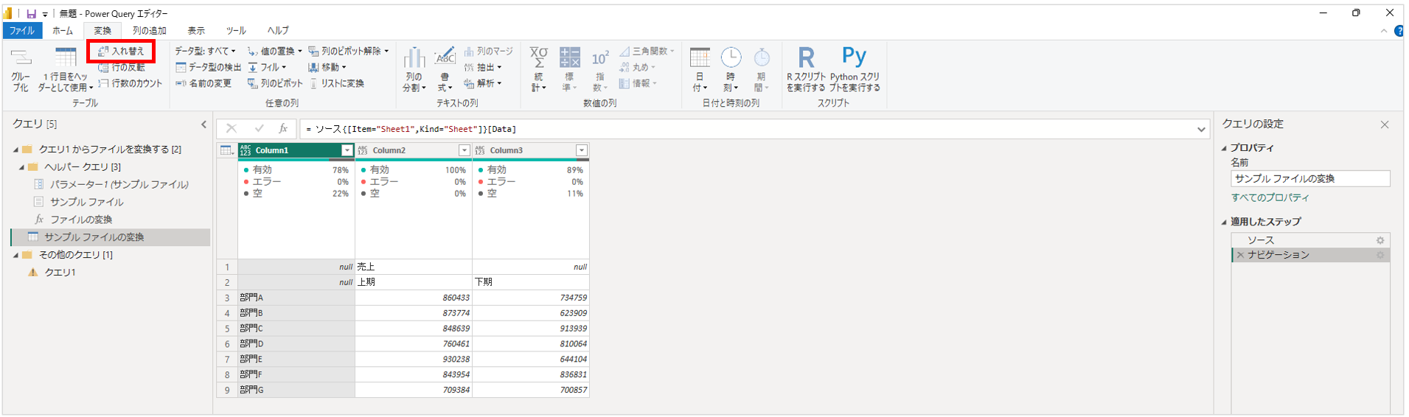This screenshot has width=1409, height=417.
Task: Select the クエリ1 query
Action: click(x=60, y=273)
